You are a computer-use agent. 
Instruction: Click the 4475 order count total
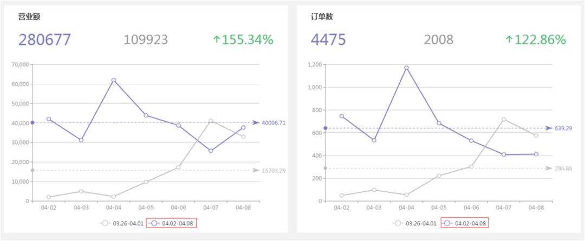[328, 40]
